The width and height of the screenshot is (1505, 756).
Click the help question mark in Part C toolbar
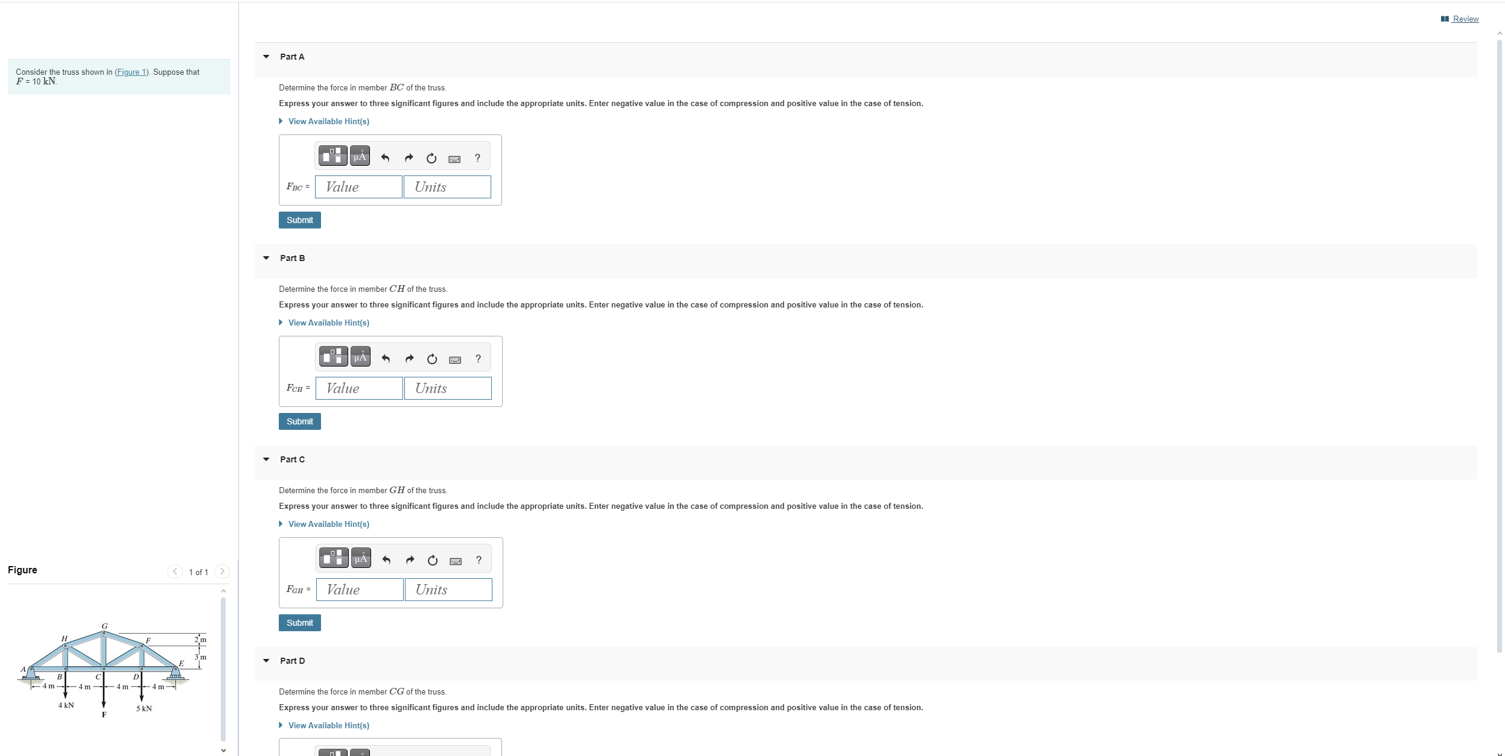pyautogui.click(x=479, y=560)
